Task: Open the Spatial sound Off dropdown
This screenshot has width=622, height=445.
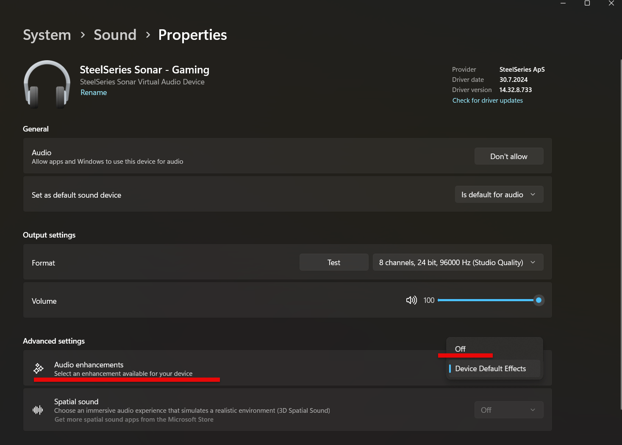Action: [509, 410]
